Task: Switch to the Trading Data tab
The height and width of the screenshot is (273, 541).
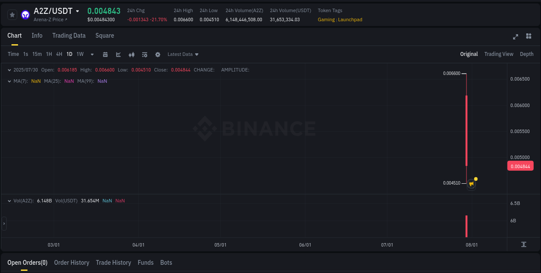Action: click(x=69, y=36)
